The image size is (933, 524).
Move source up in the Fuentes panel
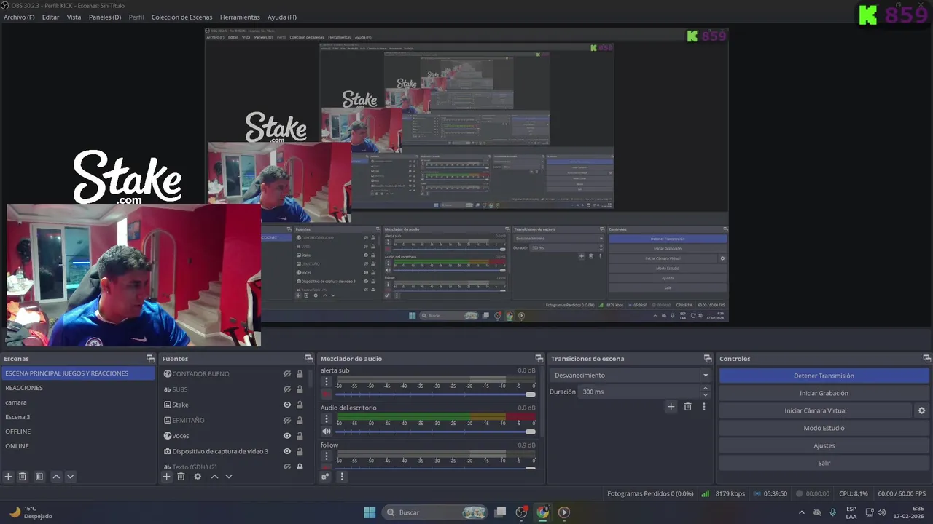(214, 477)
